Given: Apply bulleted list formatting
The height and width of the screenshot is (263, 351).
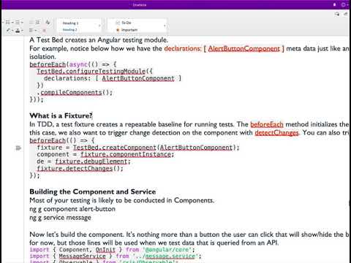Looking at the screenshot, I should pyautogui.click(x=8, y=23).
